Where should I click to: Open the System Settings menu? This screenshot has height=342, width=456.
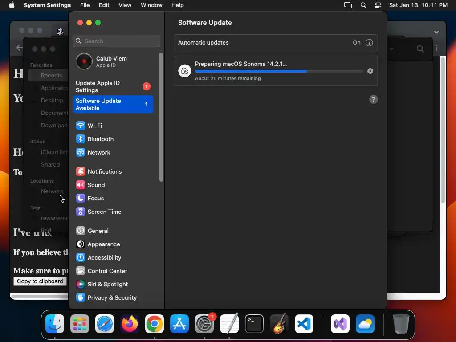pos(47,5)
